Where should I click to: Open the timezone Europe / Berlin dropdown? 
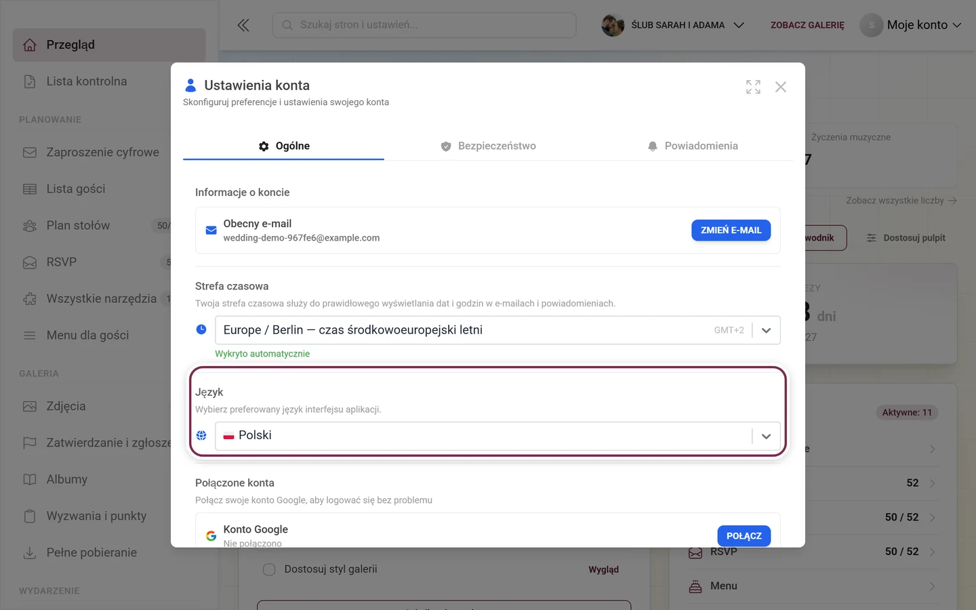click(497, 330)
